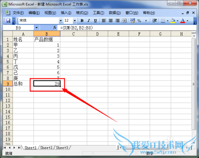This screenshot has width=199, height=158.
Task: Open the 文件(F) menu
Action: coord(18,13)
